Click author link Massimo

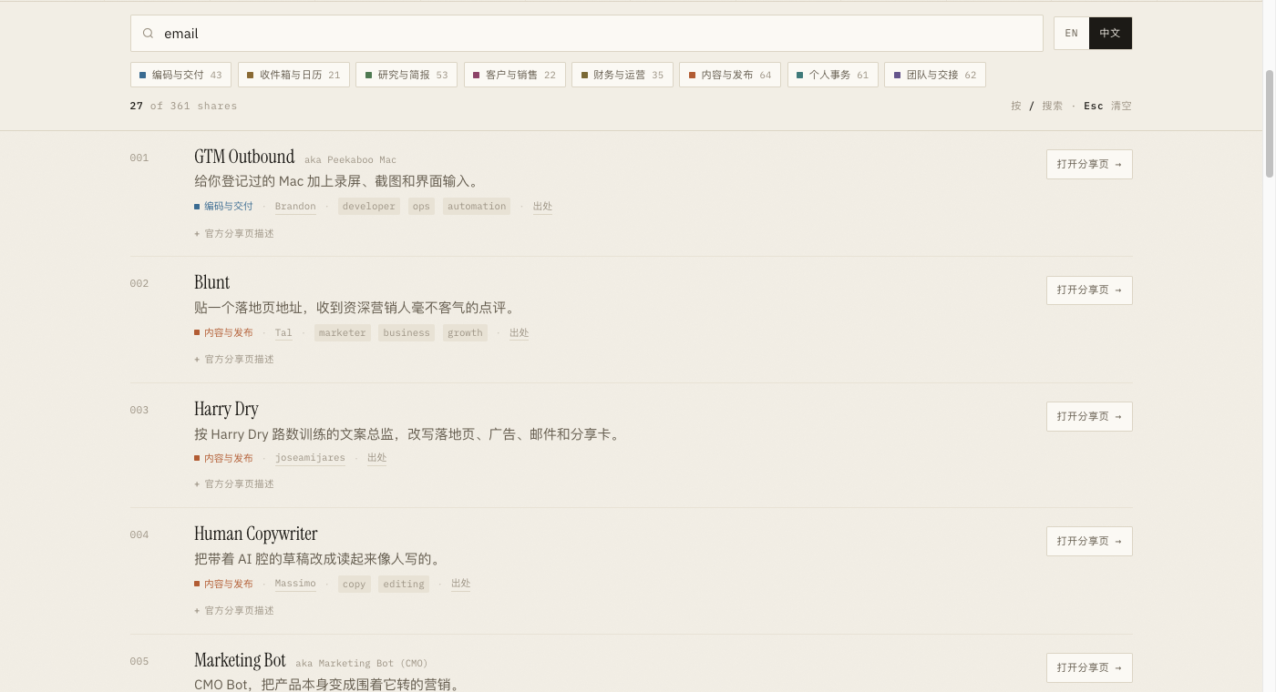tap(295, 584)
